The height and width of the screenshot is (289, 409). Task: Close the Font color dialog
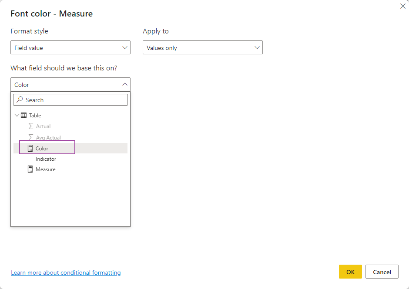click(403, 6)
